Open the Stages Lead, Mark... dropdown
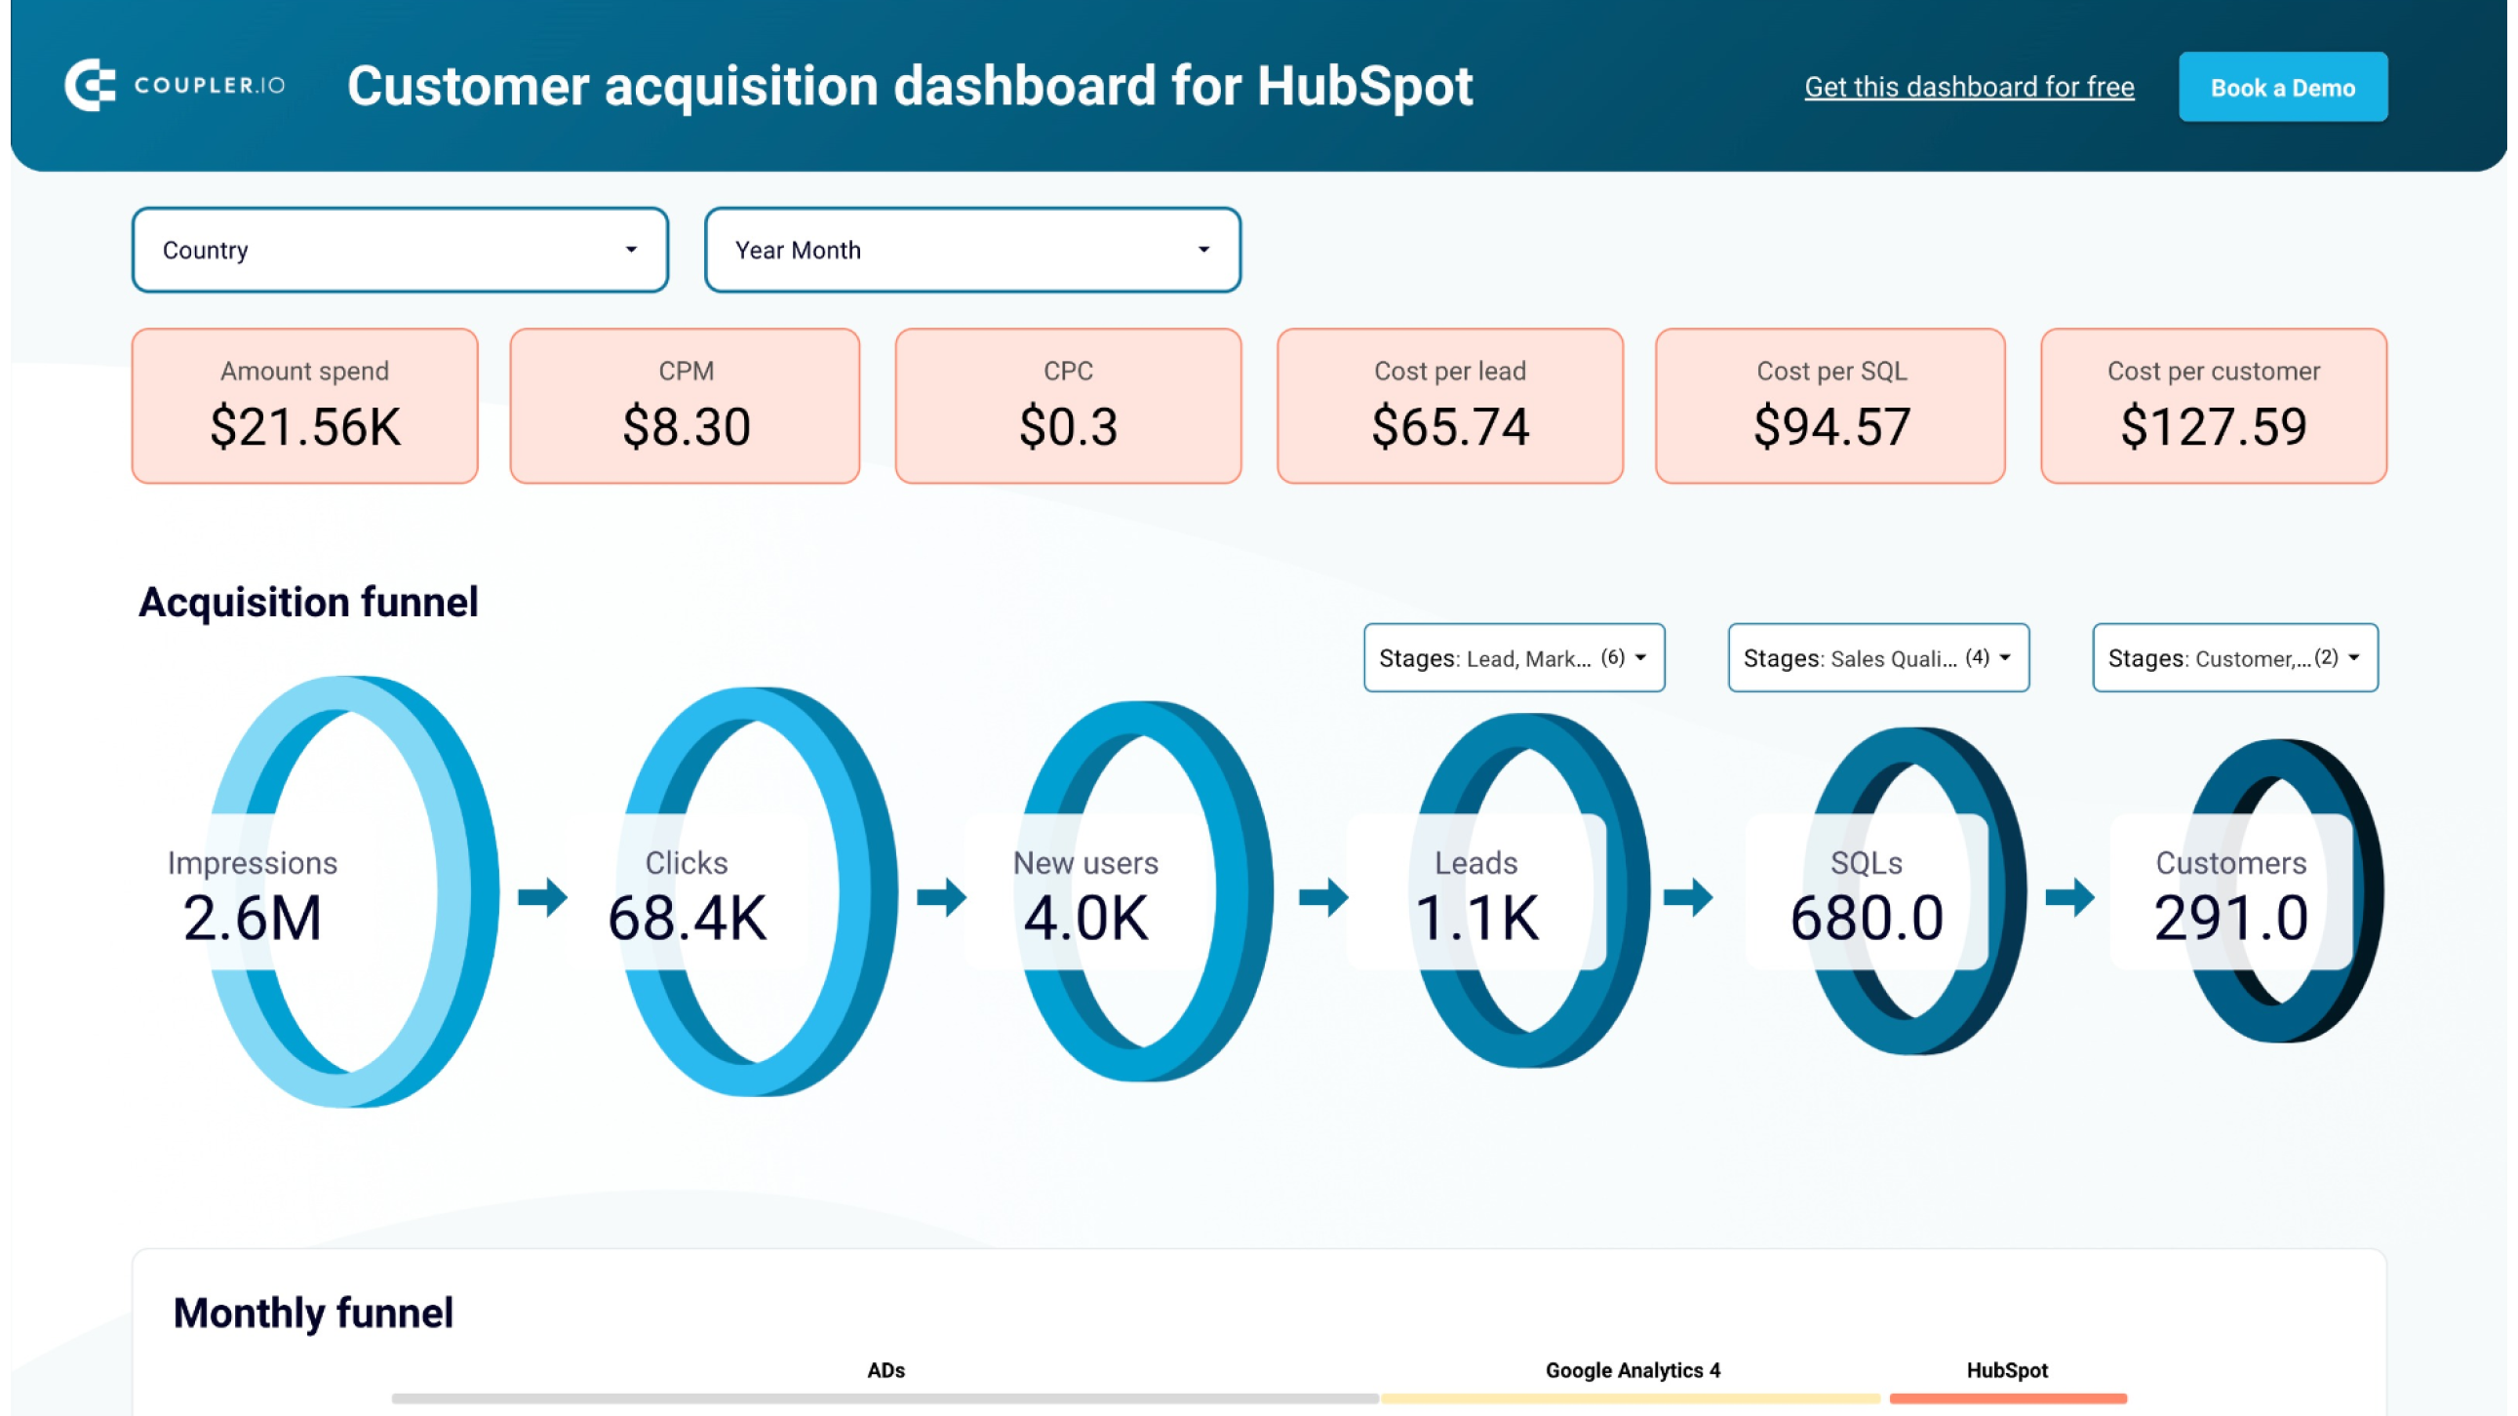The width and height of the screenshot is (2518, 1416). pos(1514,657)
